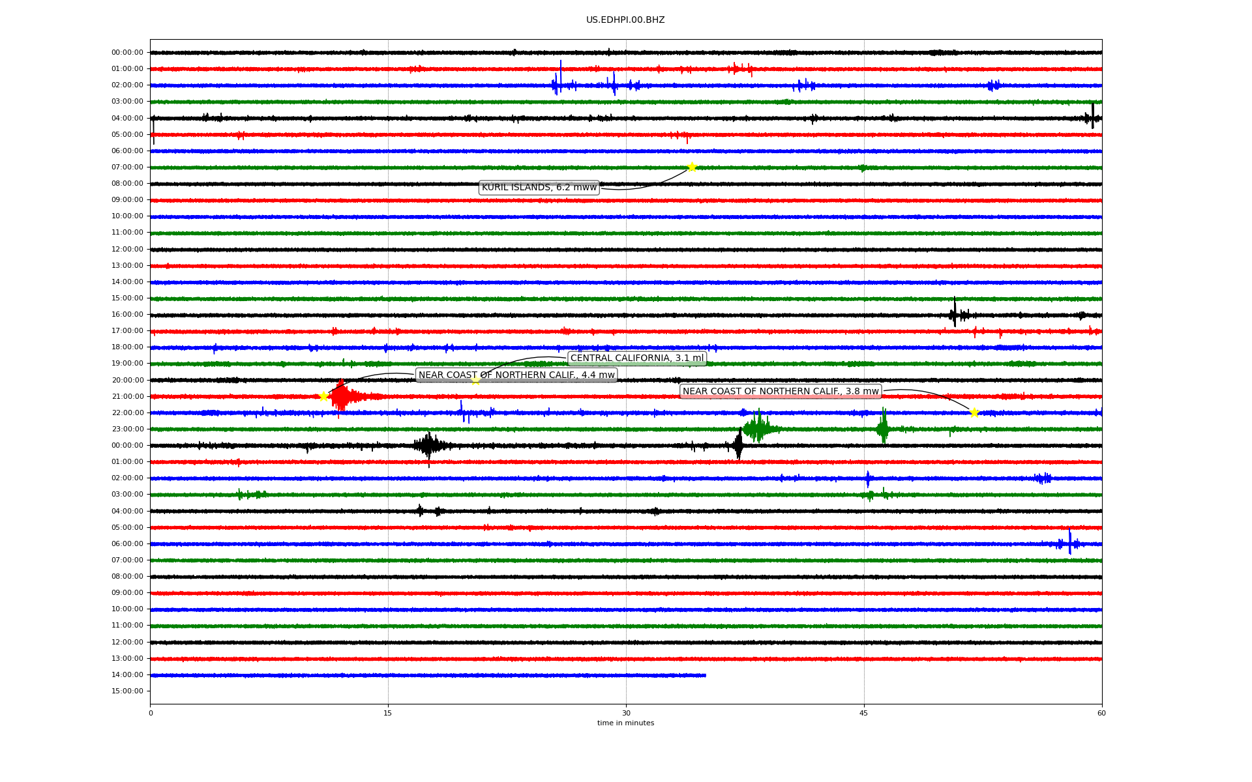This screenshot has height=782, width=1252.
Task: Click the 45 tick label on x-axis
Action: pyautogui.click(x=863, y=713)
